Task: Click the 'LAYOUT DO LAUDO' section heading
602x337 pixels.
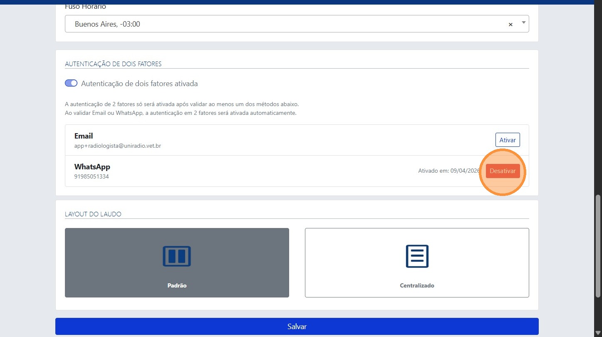Action: [x=93, y=214]
